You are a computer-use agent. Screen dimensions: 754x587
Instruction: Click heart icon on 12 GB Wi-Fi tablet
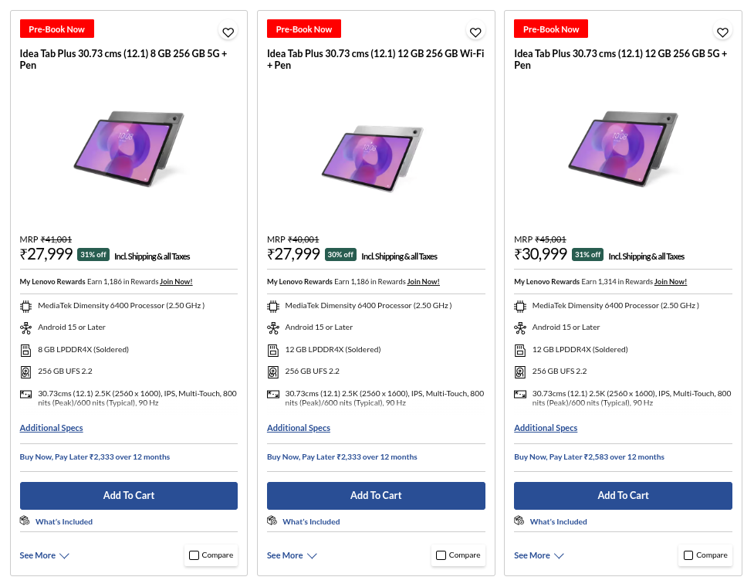pos(475,32)
